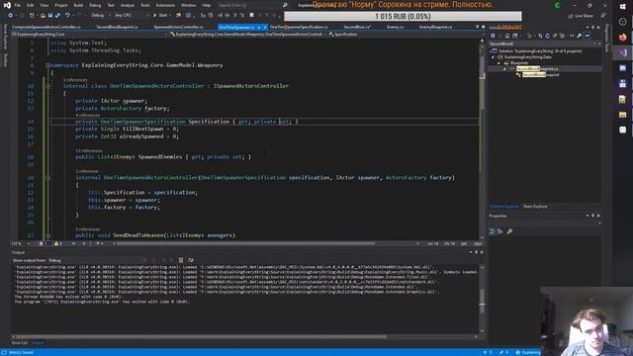Switch to CompositeSpawnedActorsController.cs tab
Viewport: 633px width, 356px height.
[46, 27]
